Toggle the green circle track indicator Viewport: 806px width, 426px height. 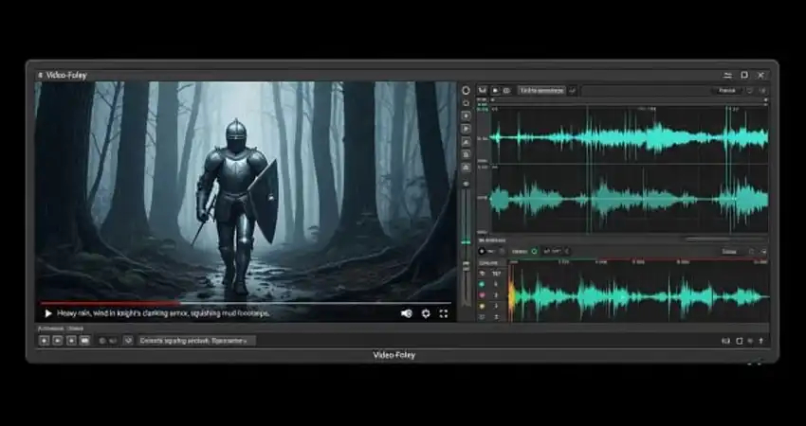tap(482, 284)
